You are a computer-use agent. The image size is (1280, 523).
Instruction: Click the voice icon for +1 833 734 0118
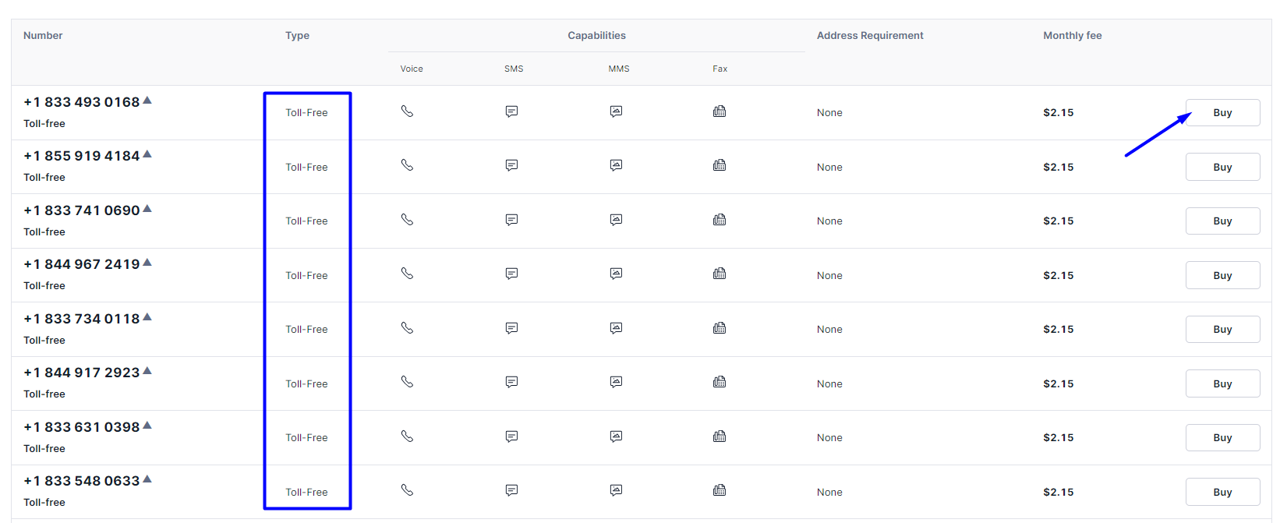[407, 328]
